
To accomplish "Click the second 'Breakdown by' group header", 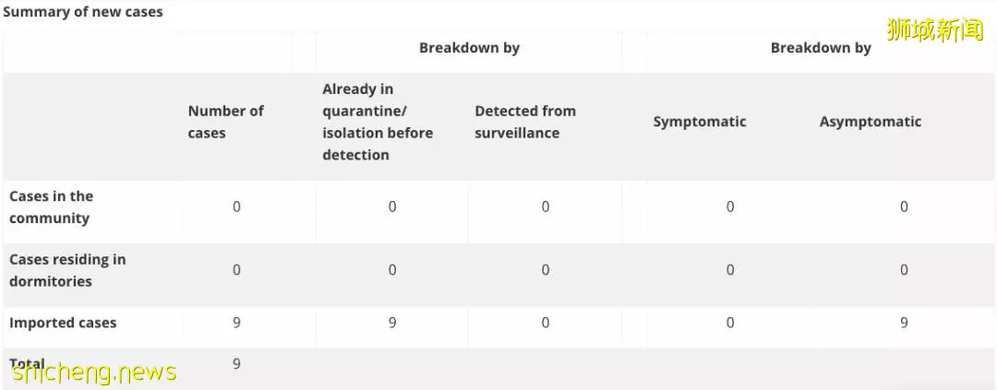I will [821, 48].
